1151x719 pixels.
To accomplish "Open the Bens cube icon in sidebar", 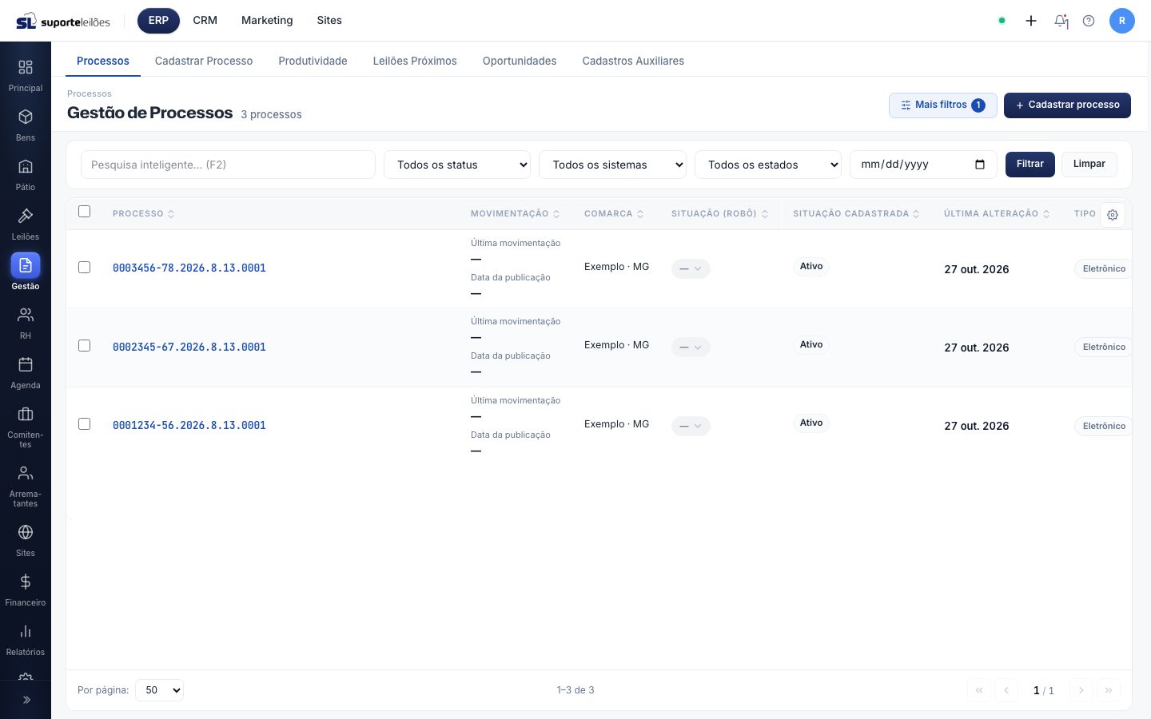I will 26,117.
